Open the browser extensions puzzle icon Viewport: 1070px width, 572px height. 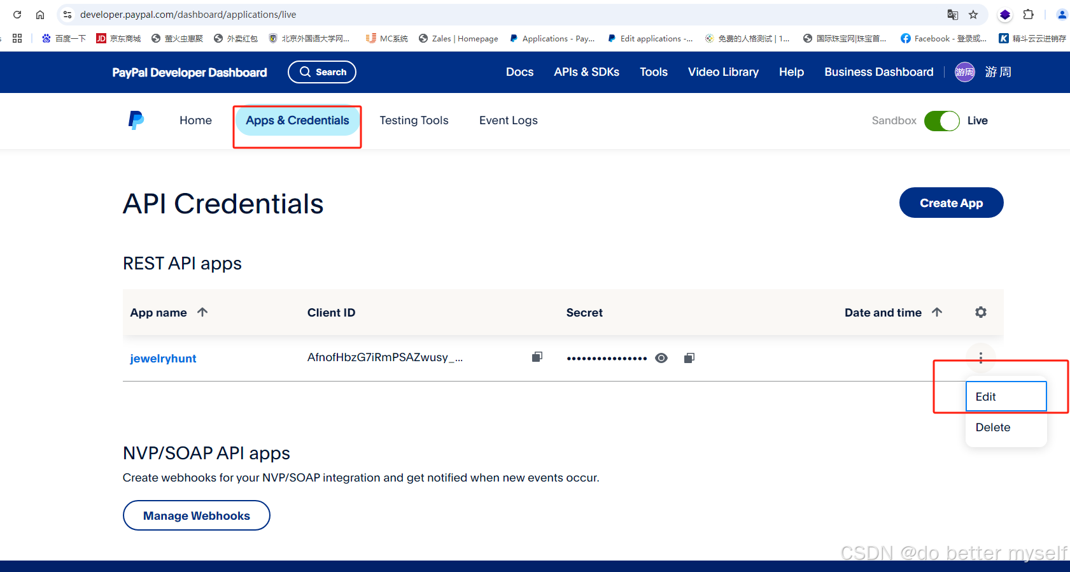(1029, 15)
